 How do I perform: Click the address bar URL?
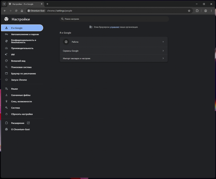[x=60, y=11]
